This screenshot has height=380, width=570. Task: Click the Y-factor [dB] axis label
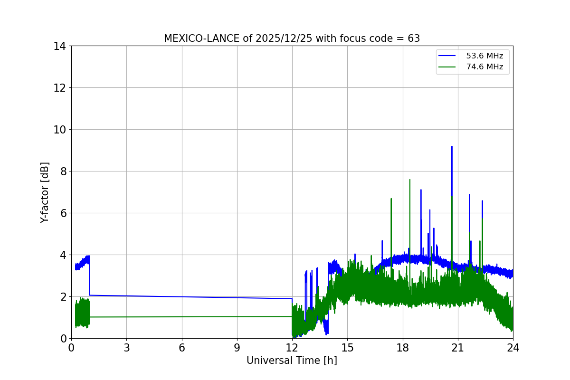tap(45, 192)
